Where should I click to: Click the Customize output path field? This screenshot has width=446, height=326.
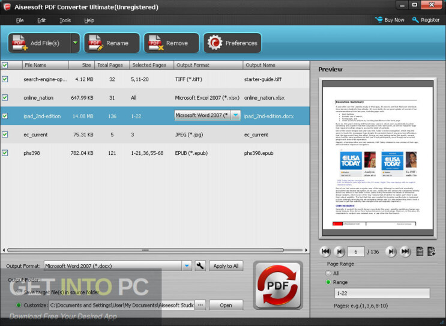(121, 305)
